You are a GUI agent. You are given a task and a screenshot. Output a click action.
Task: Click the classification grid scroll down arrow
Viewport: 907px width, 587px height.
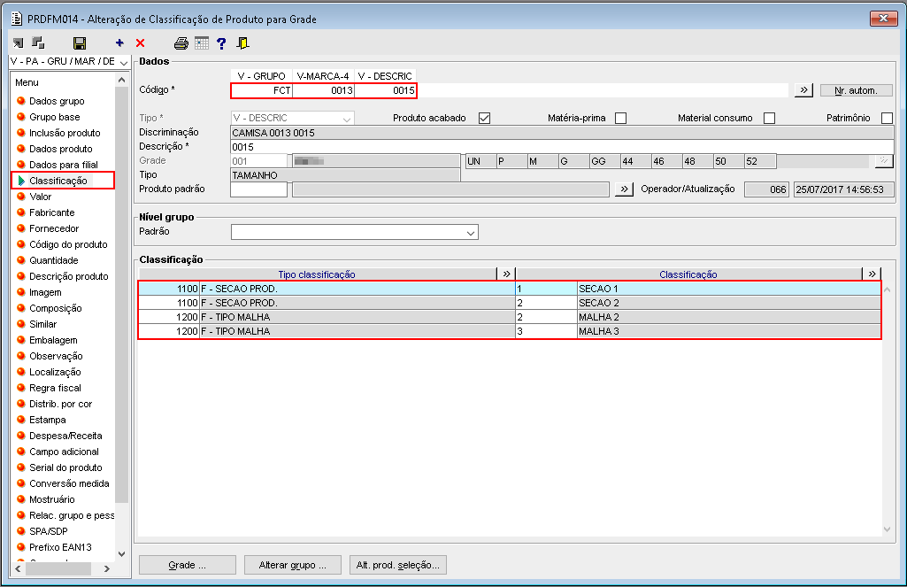(x=888, y=529)
